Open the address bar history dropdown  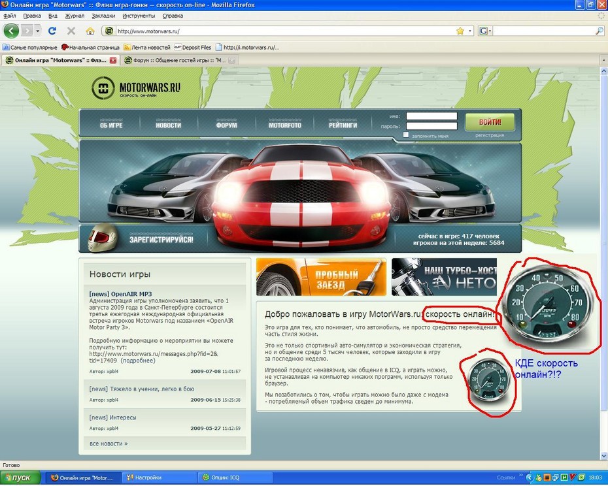pyautogui.click(x=470, y=31)
